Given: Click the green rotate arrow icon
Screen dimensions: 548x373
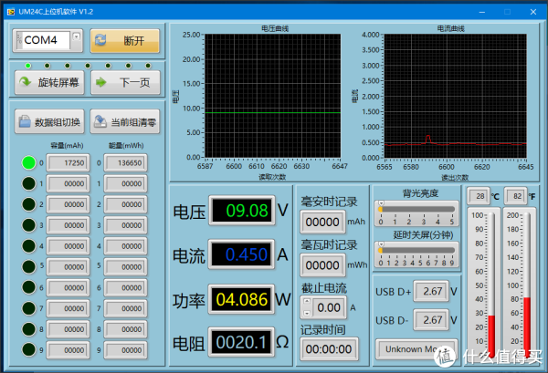Looking at the screenshot, I should pyautogui.click(x=26, y=82).
